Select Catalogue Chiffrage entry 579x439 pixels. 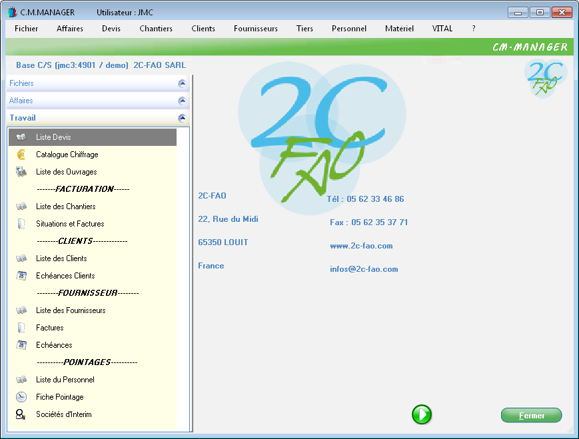[x=93, y=155]
